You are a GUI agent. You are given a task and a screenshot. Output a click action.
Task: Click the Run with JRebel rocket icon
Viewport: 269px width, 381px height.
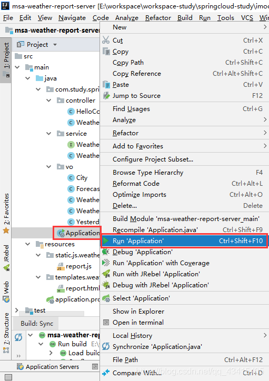(x=106, y=274)
